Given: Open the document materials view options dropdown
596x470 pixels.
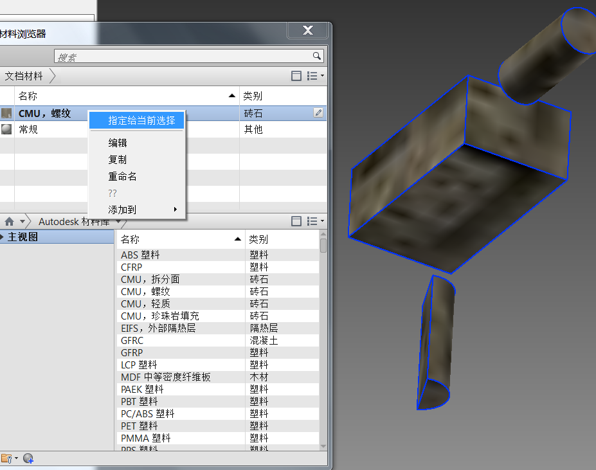Looking at the screenshot, I should [315, 76].
